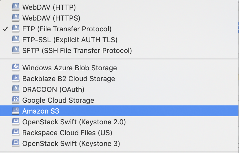Click the Windows Azure Blob Storage icon

coord(16,68)
